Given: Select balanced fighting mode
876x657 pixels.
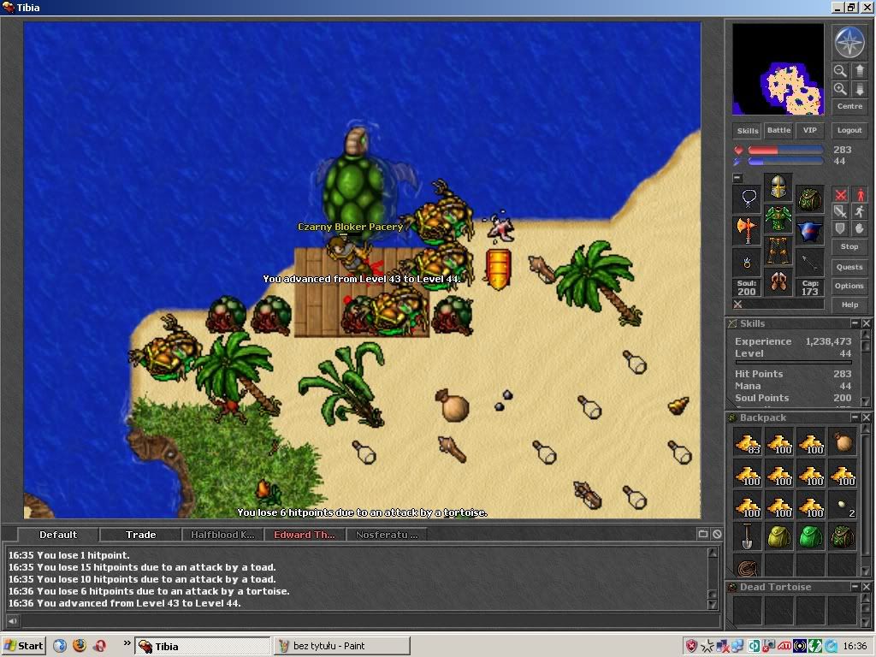Looking at the screenshot, I should click(840, 211).
